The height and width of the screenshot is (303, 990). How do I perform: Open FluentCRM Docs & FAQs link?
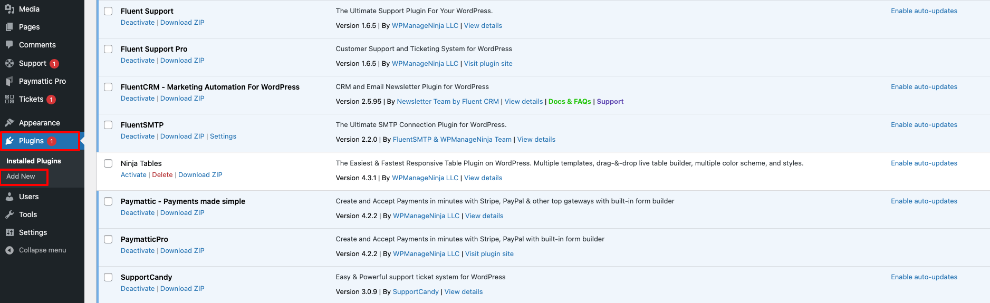[x=570, y=102]
